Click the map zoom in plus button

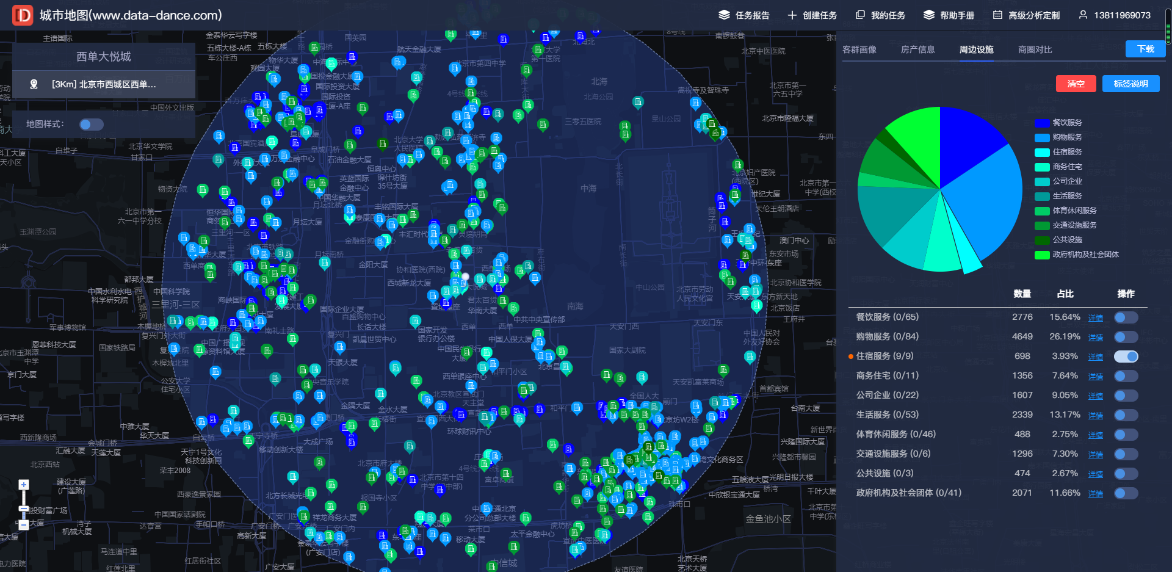click(24, 485)
